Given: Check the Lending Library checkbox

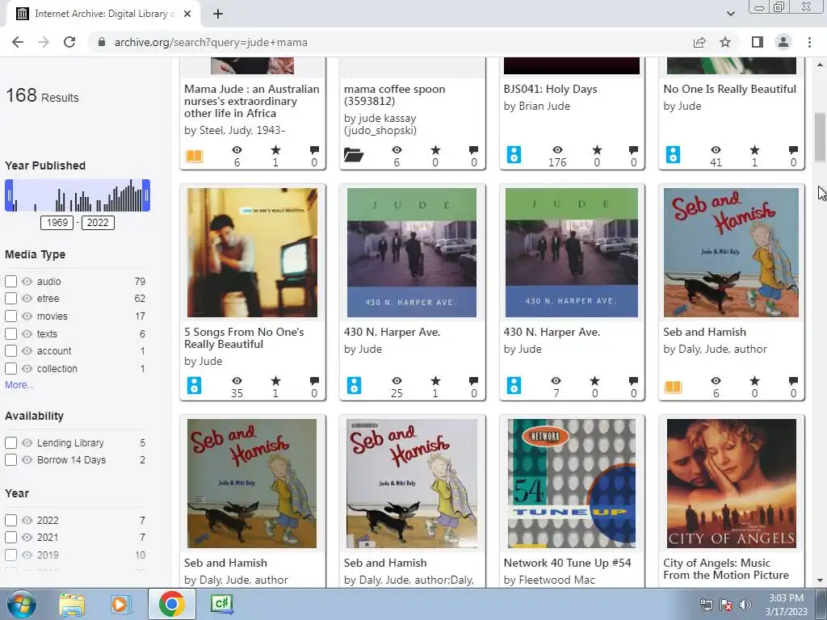Looking at the screenshot, I should pyautogui.click(x=10, y=443).
